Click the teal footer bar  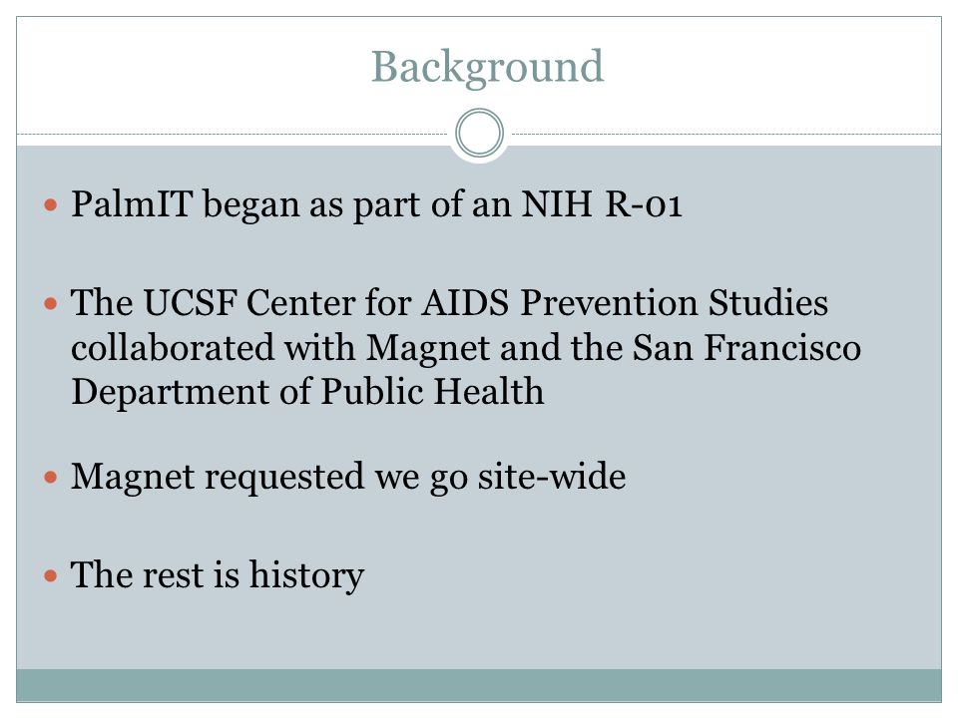pos(479,685)
